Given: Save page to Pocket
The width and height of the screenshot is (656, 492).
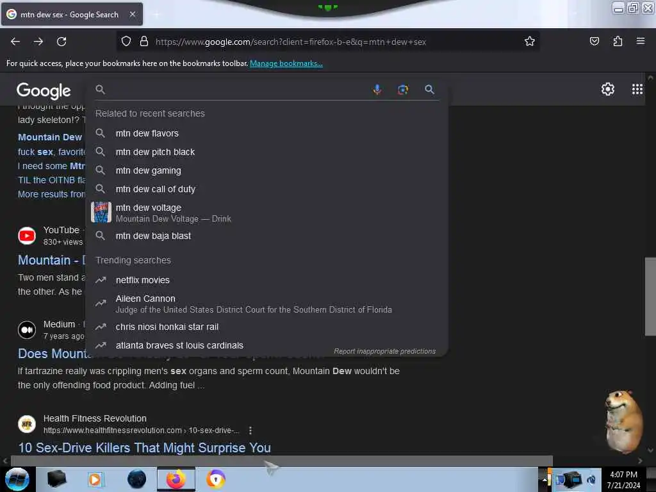Looking at the screenshot, I should coord(594,42).
